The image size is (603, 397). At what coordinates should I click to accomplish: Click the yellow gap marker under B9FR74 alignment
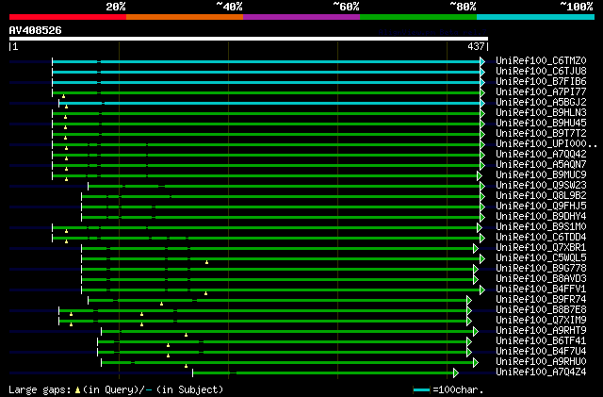click(161, 304)
